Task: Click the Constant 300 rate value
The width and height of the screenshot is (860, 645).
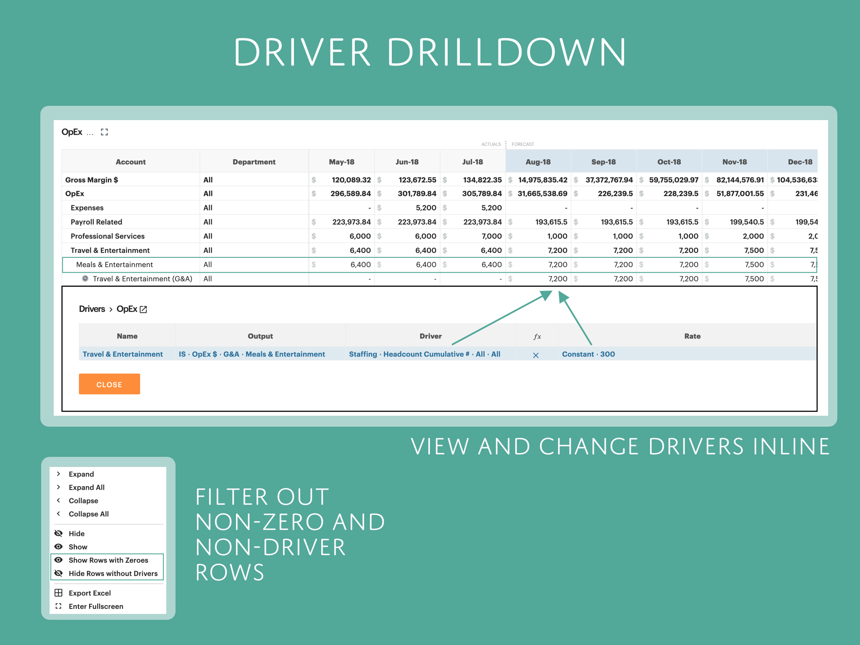Action: coord(588,354)
